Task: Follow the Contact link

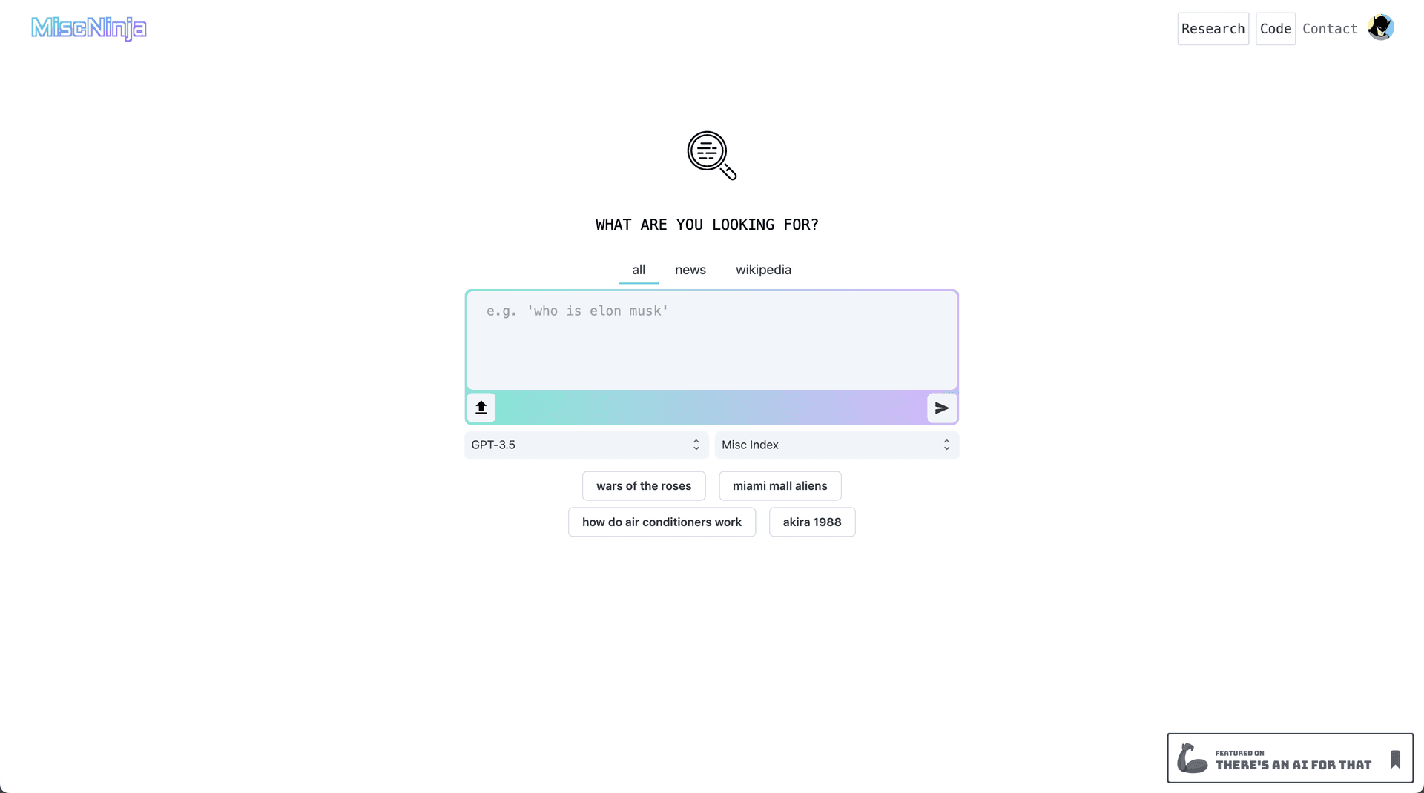Action: tap(1330, 29)
